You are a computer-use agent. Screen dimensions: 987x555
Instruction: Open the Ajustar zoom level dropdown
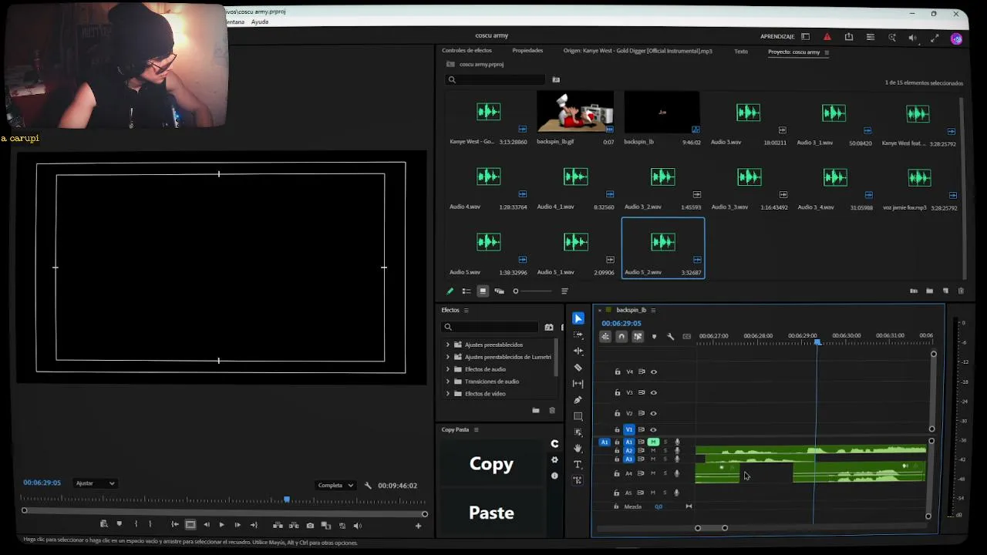tap(96, 483)
